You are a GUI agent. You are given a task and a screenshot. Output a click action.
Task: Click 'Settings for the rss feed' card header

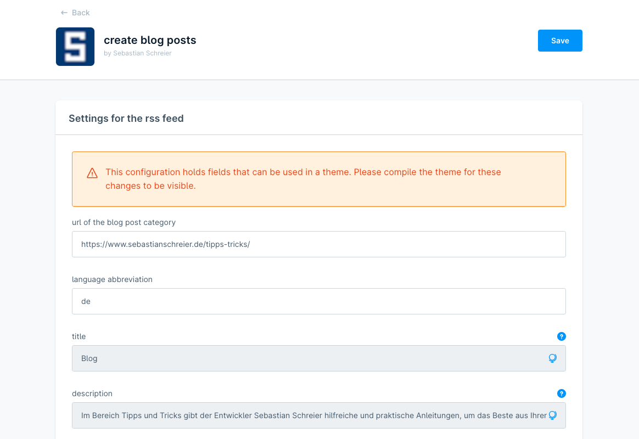(x=126, y=118)
